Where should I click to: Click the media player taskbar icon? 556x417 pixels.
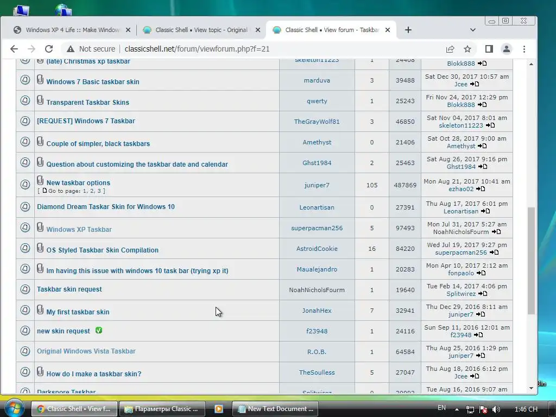[x=219, y=409]
